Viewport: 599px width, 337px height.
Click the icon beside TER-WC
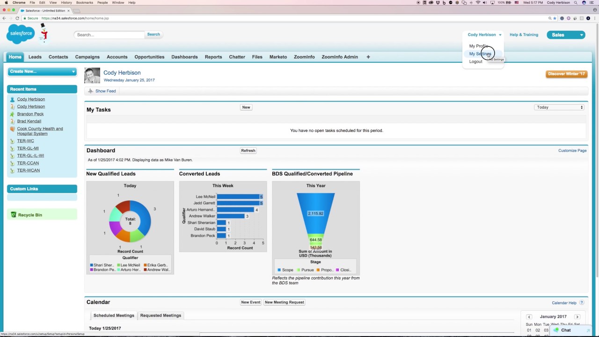pos(13,141)
